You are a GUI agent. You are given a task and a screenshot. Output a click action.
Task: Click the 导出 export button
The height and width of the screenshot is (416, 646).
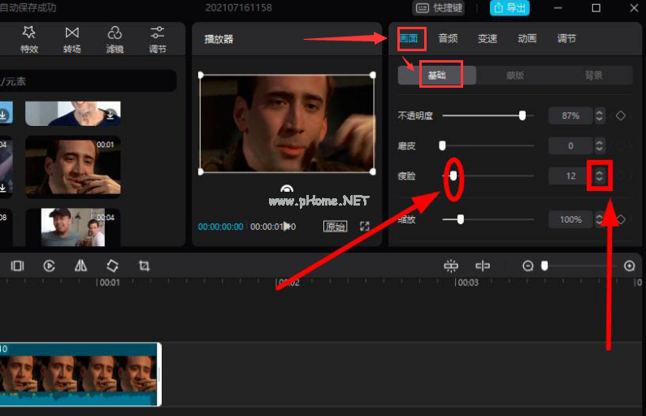coord(509,8)
